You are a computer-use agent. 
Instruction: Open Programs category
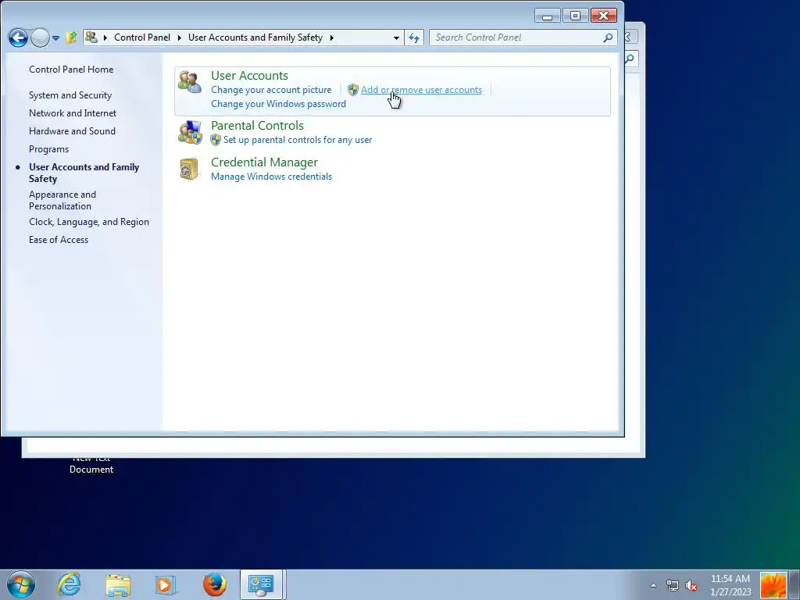[x=48, y=149]
